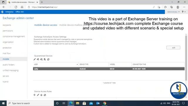Click the Office logo in blue header
Viewport: 188px width, 106px height.
pyautogui.click(x=2, y=12)
